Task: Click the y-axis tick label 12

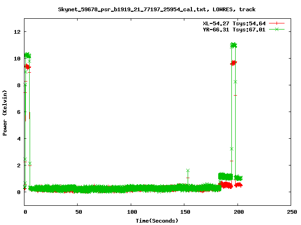Action: [17, 32]
